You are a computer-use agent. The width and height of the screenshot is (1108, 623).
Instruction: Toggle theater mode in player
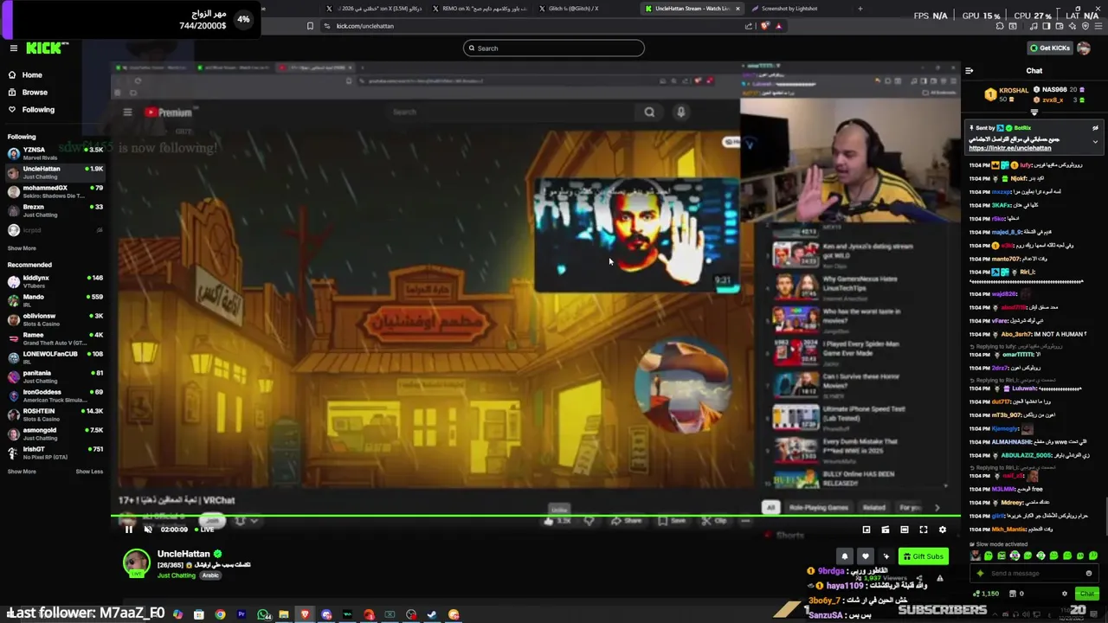coord(905,530)
